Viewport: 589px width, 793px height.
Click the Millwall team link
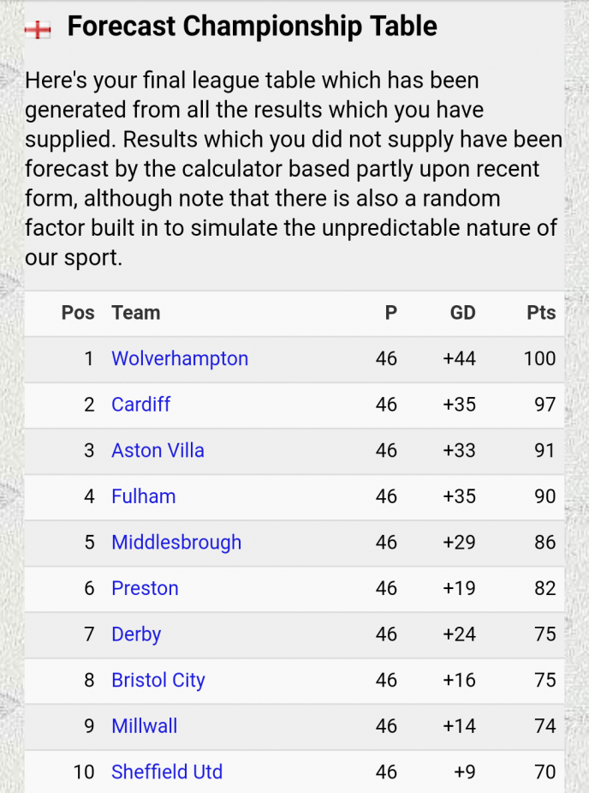(145, 726)
